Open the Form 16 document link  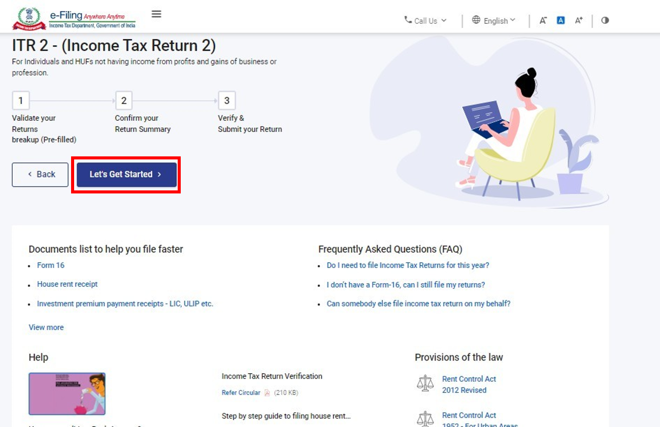tap(51, 266)
